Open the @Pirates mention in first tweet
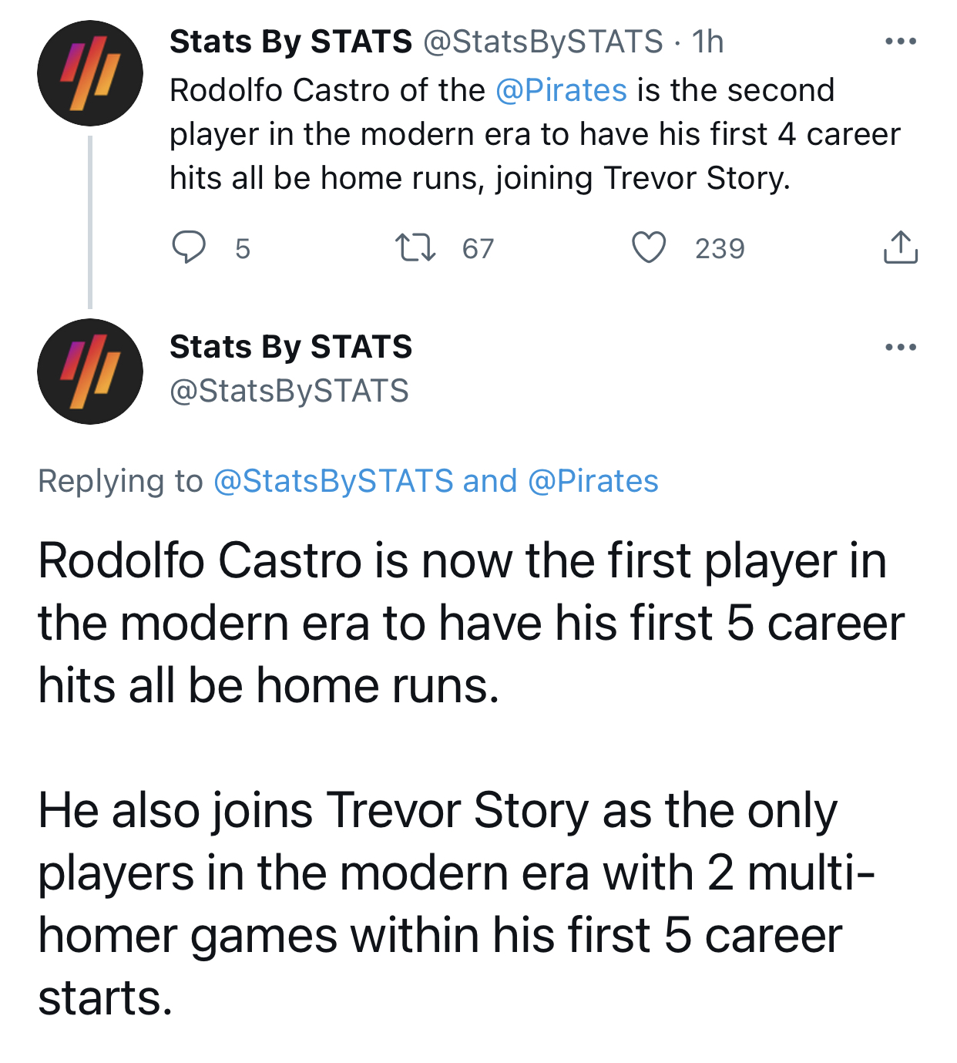This screenshot has width=957, height=1063. click(561, 90)
